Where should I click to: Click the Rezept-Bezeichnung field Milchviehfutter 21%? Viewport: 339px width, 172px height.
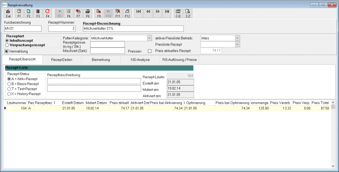click(133, 28)
